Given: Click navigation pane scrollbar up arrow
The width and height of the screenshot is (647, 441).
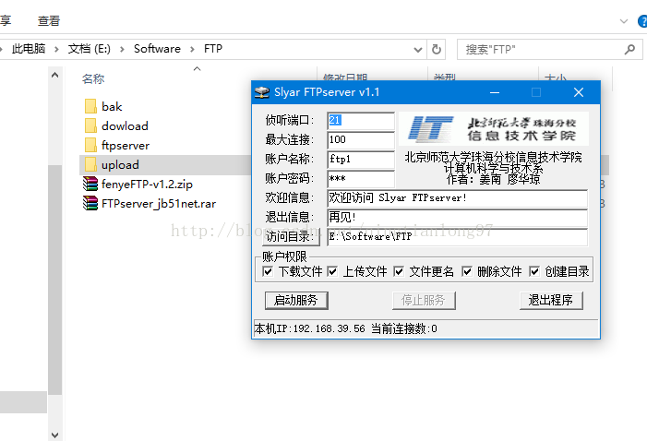Looking at the screenshot, I should pos(54,76).
